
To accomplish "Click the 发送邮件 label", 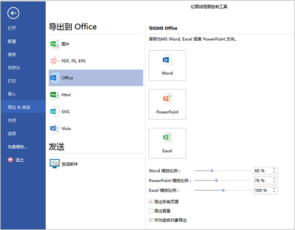I will [70, 164].
